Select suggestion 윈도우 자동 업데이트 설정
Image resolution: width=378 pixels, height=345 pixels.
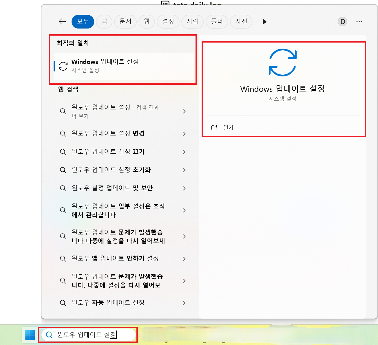click(124, 303)
